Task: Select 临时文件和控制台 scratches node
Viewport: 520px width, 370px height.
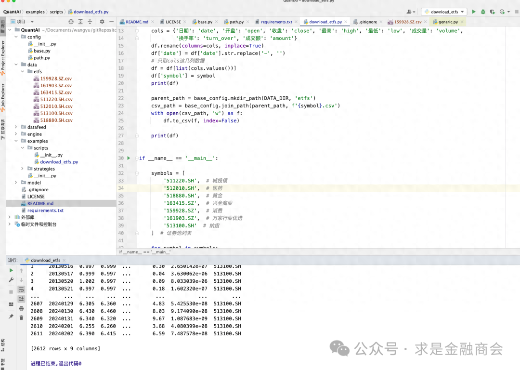Action: pyautogui.click(x=39, y=225)
